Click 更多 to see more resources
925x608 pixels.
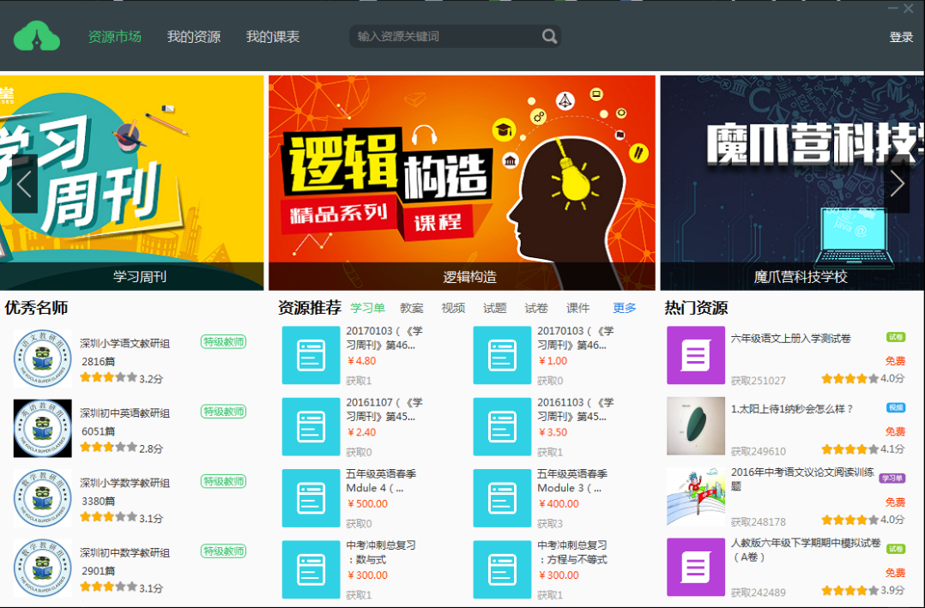coord(625,308)
